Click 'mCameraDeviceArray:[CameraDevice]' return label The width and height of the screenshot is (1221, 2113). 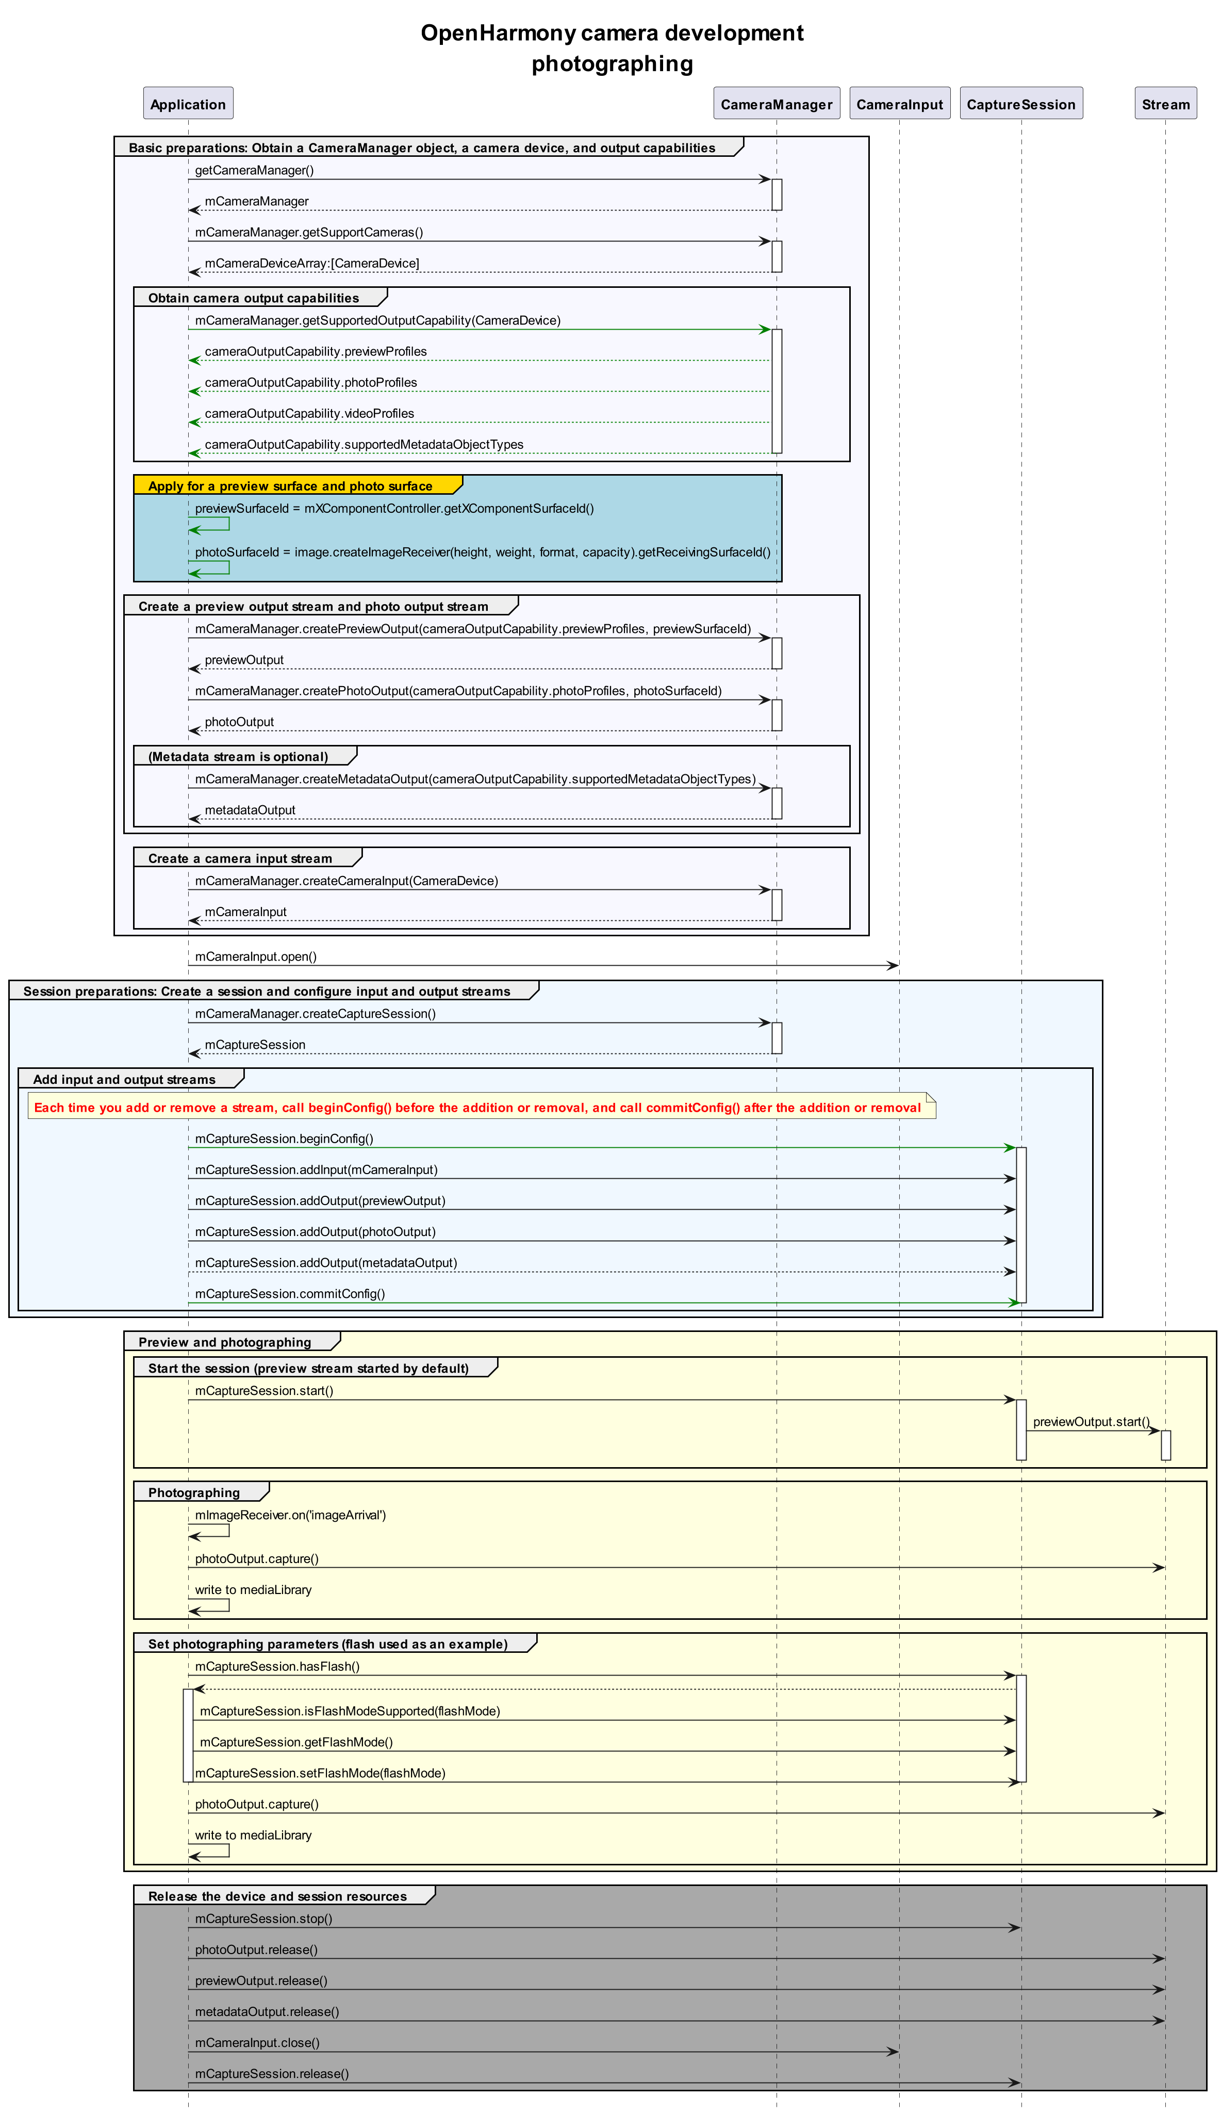(312, 263)
